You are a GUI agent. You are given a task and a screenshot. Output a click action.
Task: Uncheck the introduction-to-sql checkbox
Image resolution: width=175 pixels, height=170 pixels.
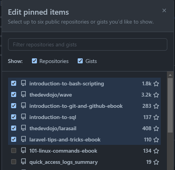(13, 117)
